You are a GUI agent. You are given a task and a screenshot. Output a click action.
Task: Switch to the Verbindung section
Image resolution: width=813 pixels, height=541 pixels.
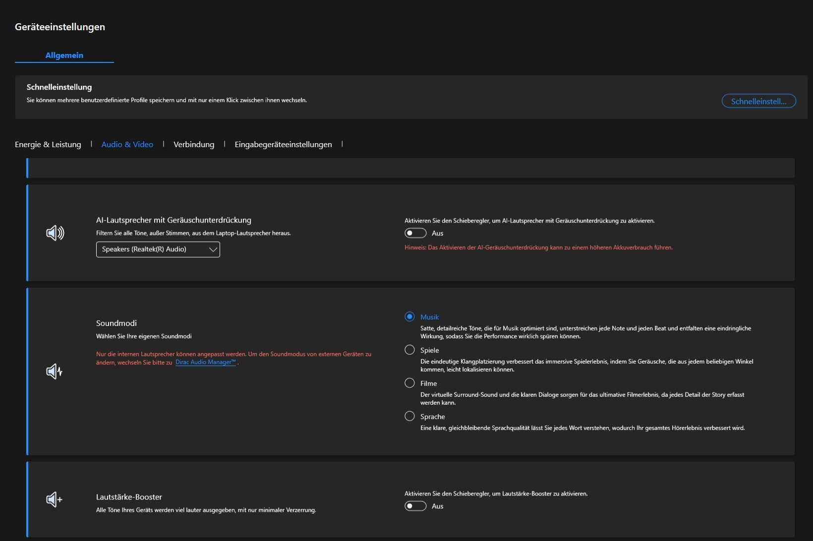pos(194,144)
